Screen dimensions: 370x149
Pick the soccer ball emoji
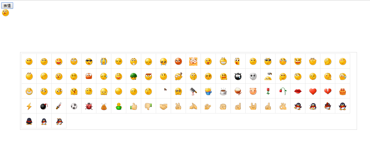pyautogui.click(x=74, y=106)
